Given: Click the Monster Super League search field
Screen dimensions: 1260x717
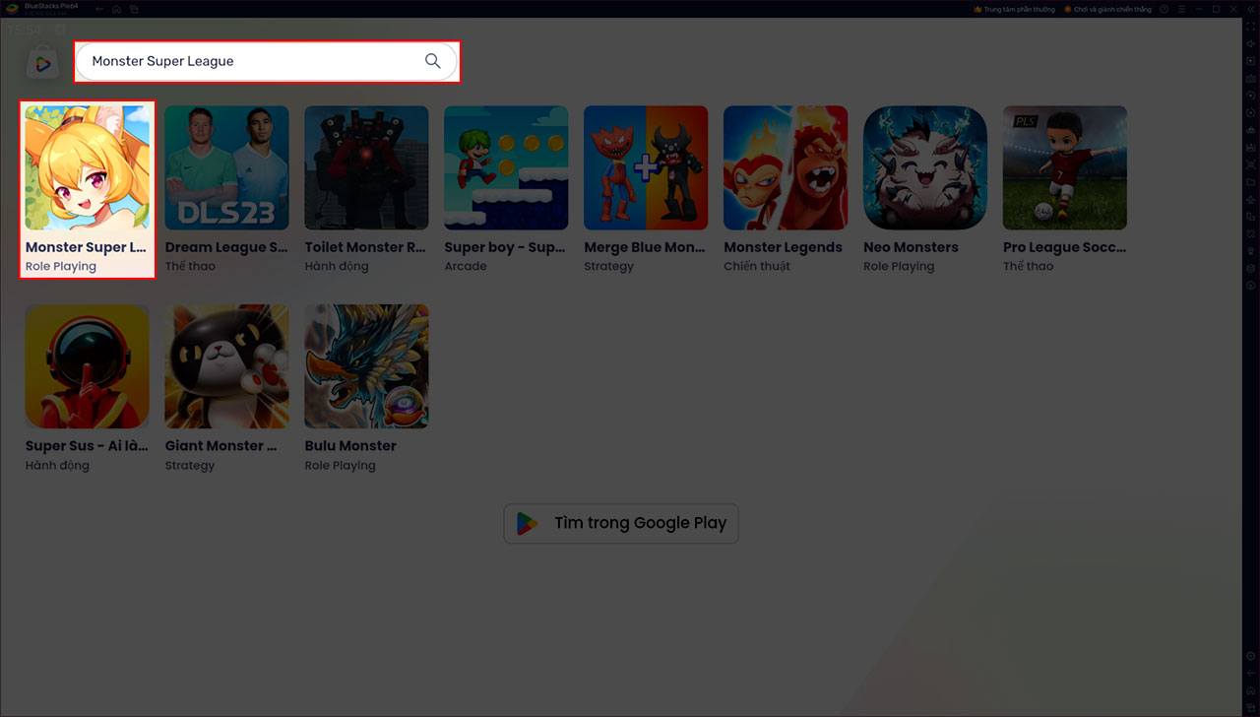Looking at the screenshot, I should (x=267, y=61).
